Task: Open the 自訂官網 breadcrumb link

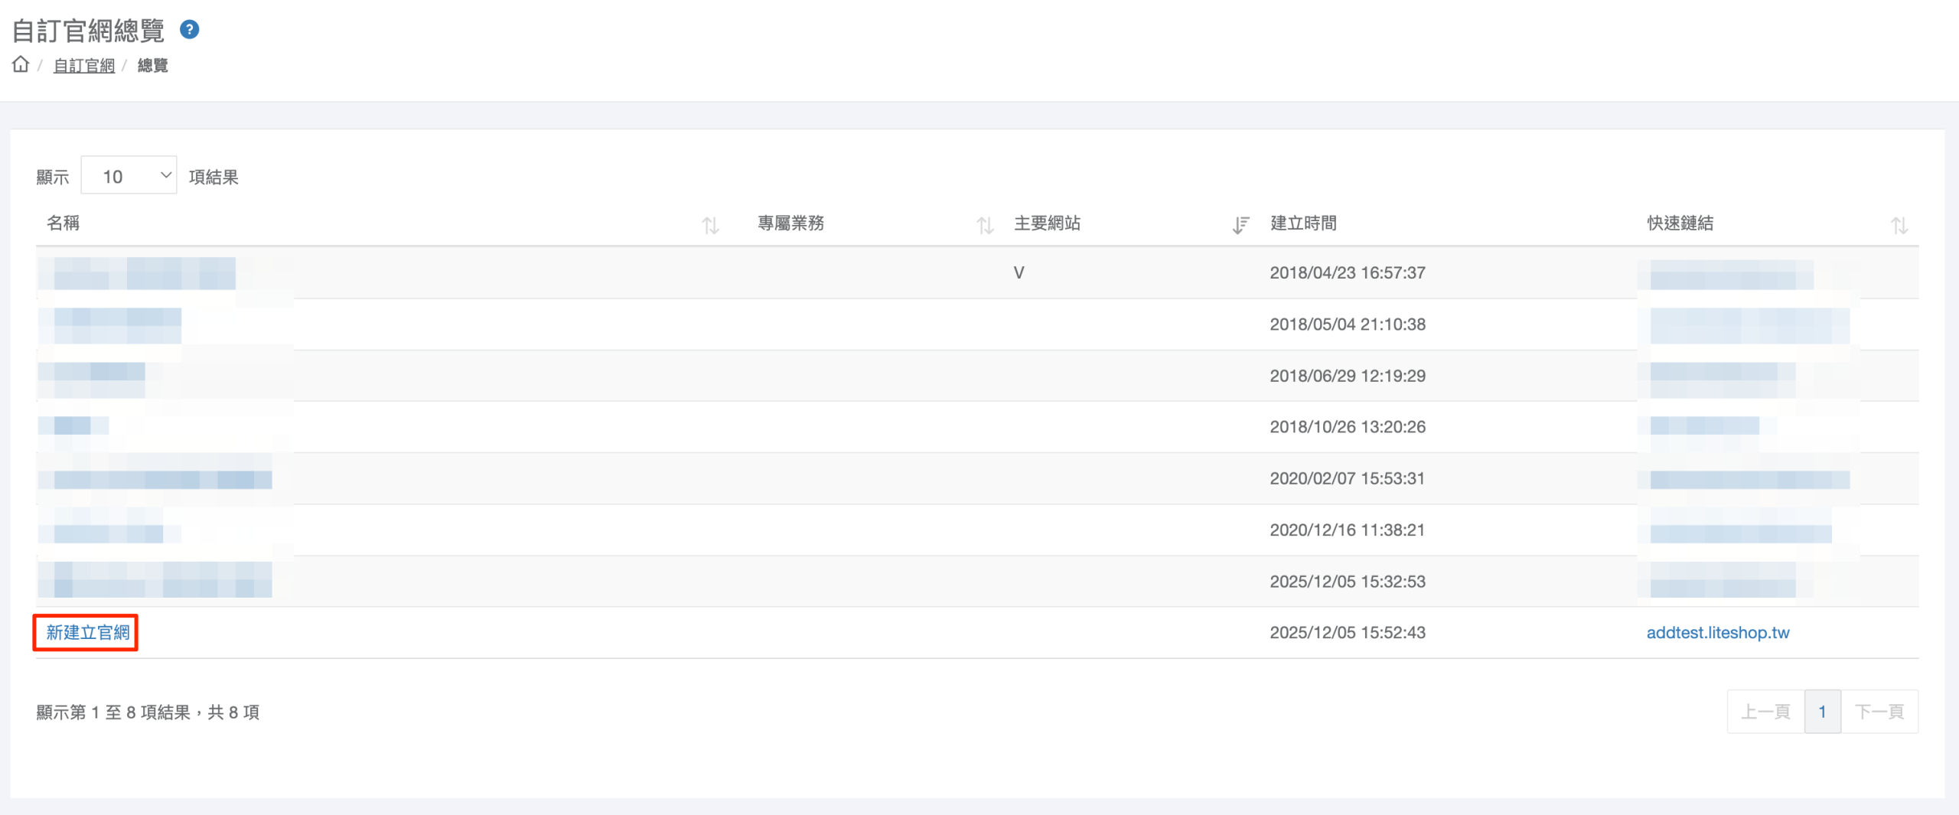Action: coord(83,66)
